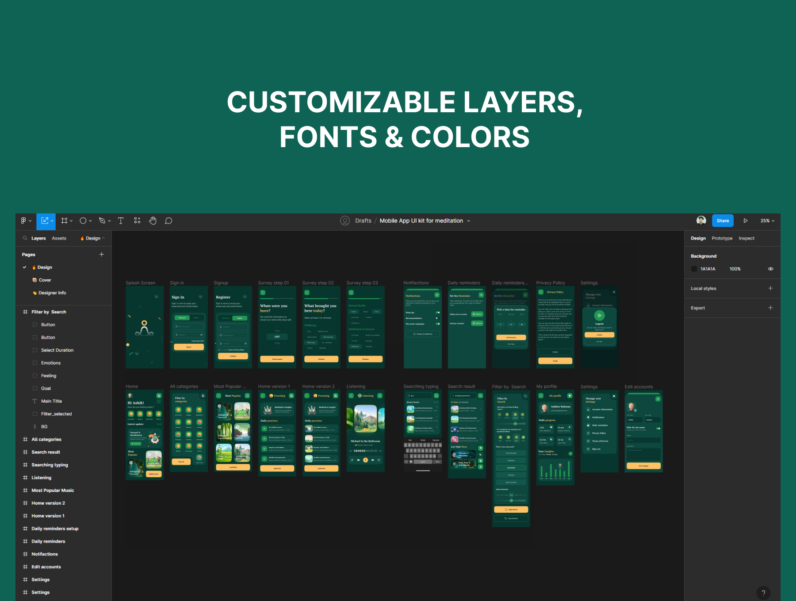Click the search icon in Layers panel
796x601 pixels.
25,238
